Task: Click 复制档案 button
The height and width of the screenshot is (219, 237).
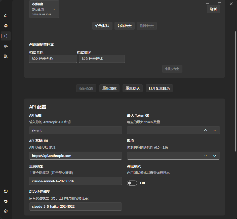Action: 124,26
